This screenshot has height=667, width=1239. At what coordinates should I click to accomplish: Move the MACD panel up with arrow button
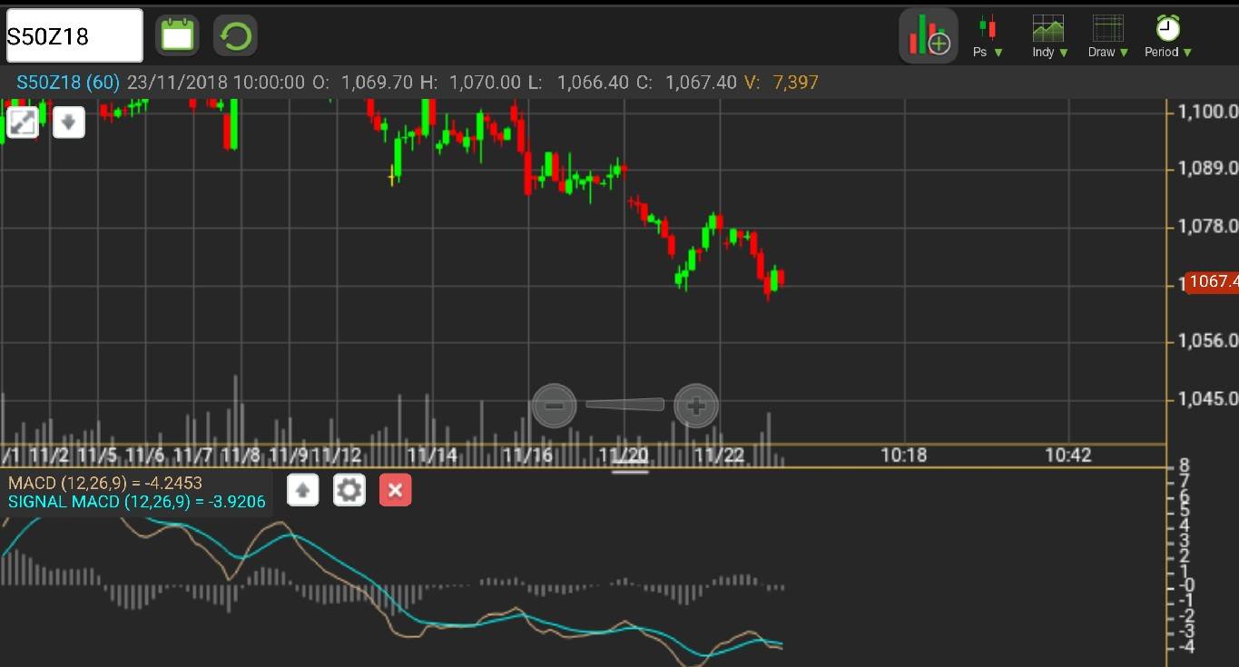pyautogui.click(x=303, y=490)
